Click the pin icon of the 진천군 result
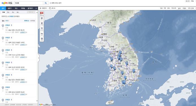The width and height of the screenshot is (196, 106). click(3, 38)
